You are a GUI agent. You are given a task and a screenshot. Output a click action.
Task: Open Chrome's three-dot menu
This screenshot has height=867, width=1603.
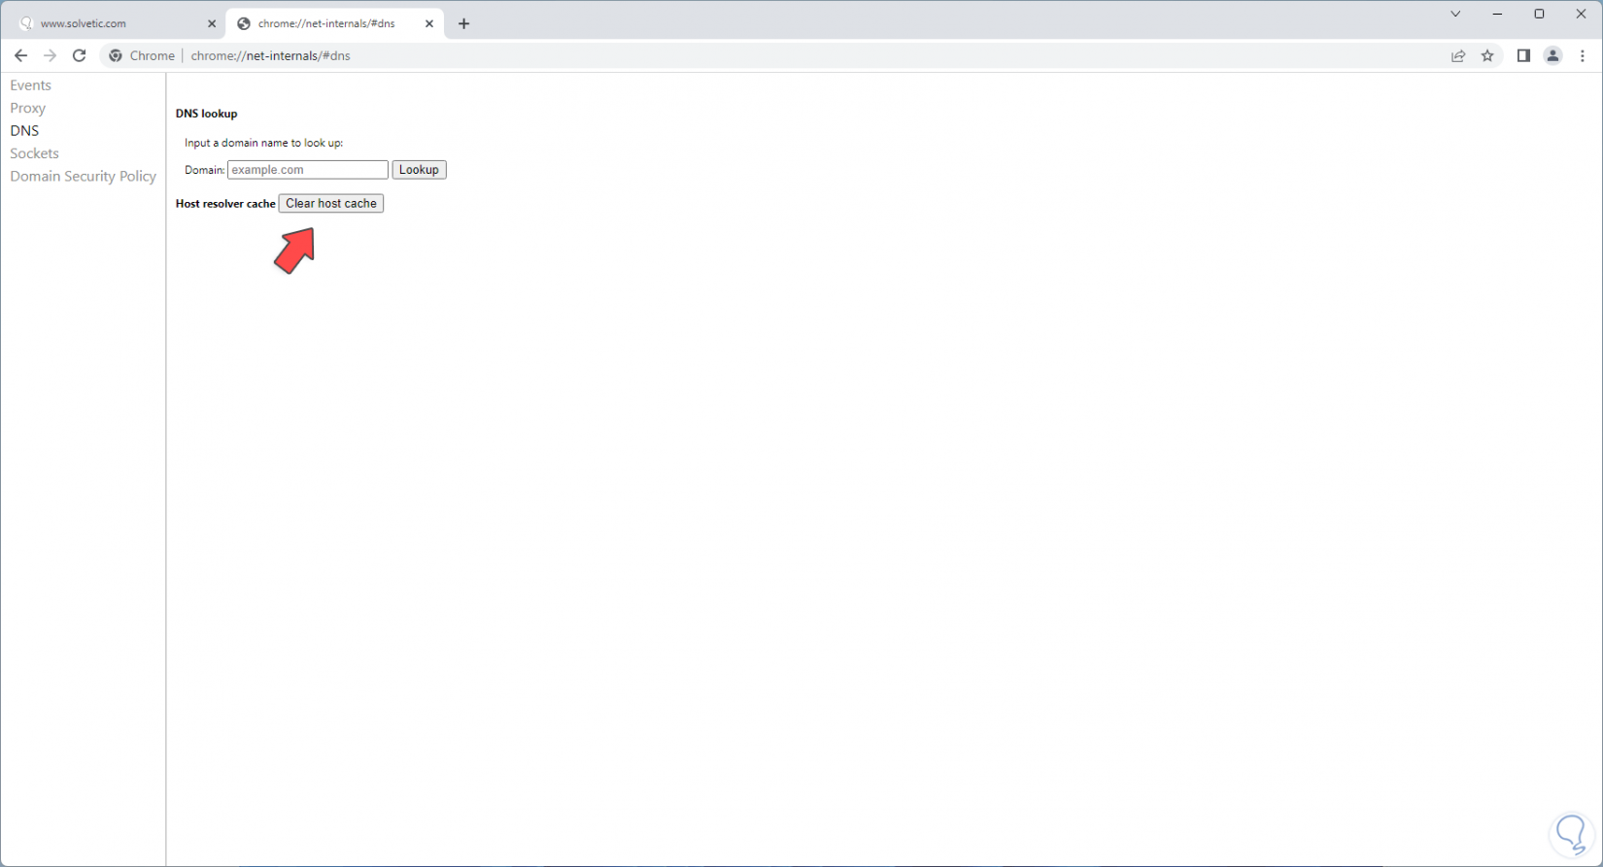(x=1583, y=55)
